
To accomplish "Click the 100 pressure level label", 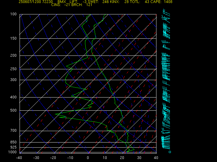I will pyautogui.click(x=14, y=14).
